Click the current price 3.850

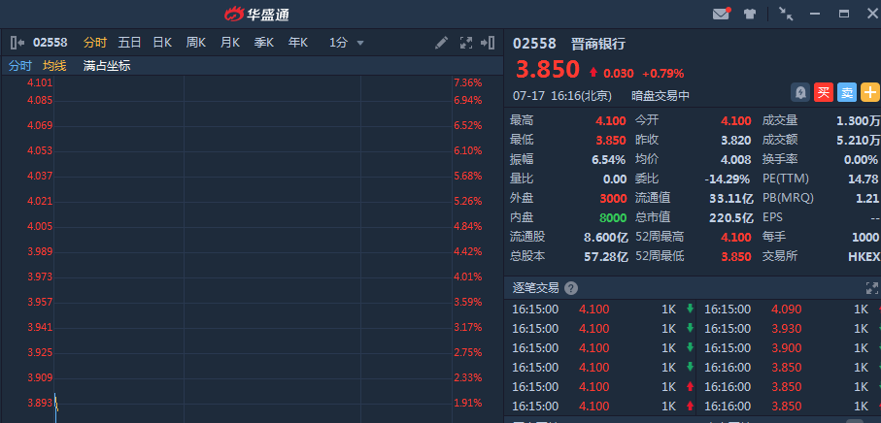click(x=548, y=70)
